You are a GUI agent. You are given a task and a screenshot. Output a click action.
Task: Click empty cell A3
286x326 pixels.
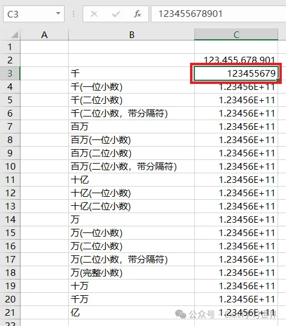44,74
